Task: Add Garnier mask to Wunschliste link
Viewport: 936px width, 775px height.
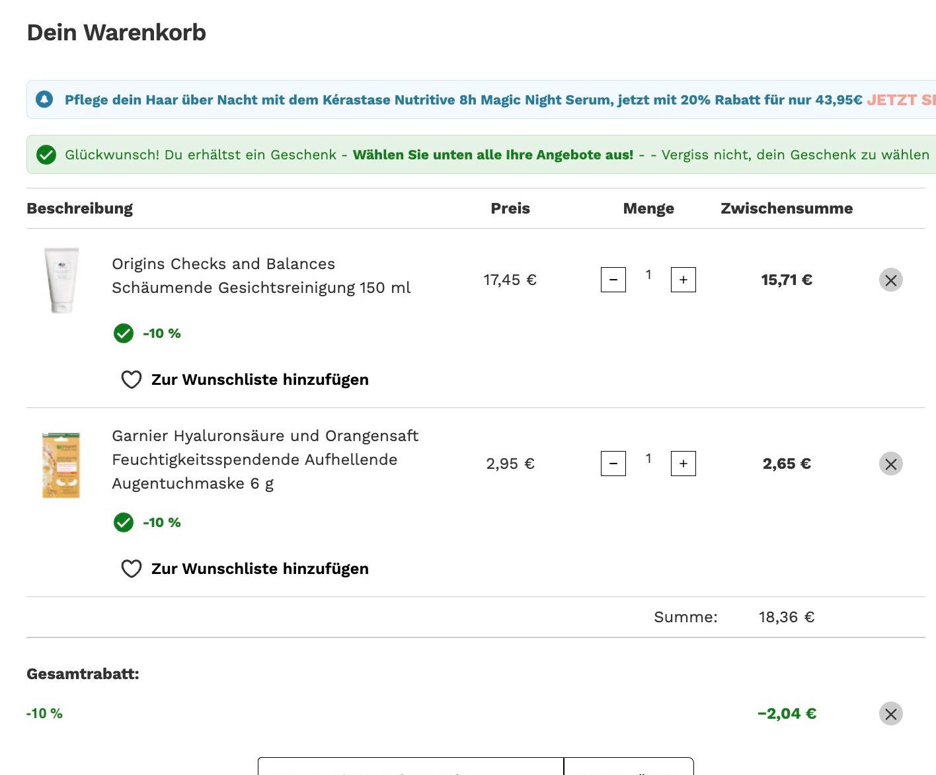Action: [x=260, y=569]
